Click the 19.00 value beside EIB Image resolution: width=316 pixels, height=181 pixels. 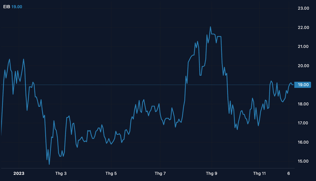(16, 7)
